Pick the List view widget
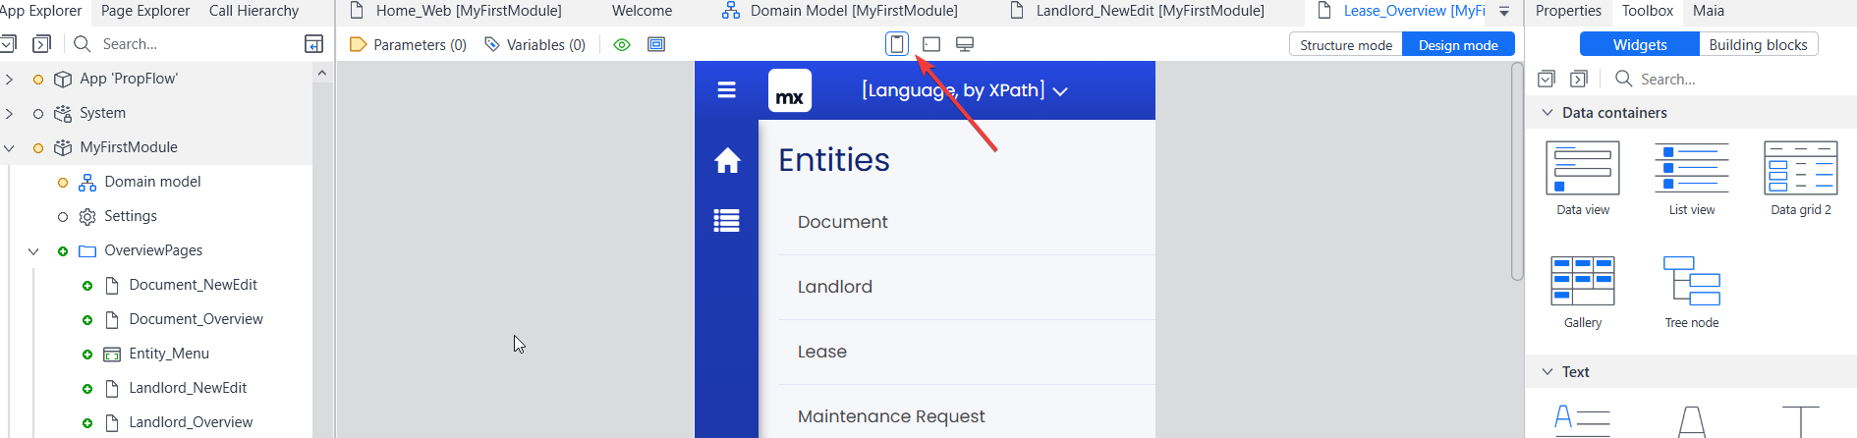1857x438 pixels. (x=1692, y=178)
